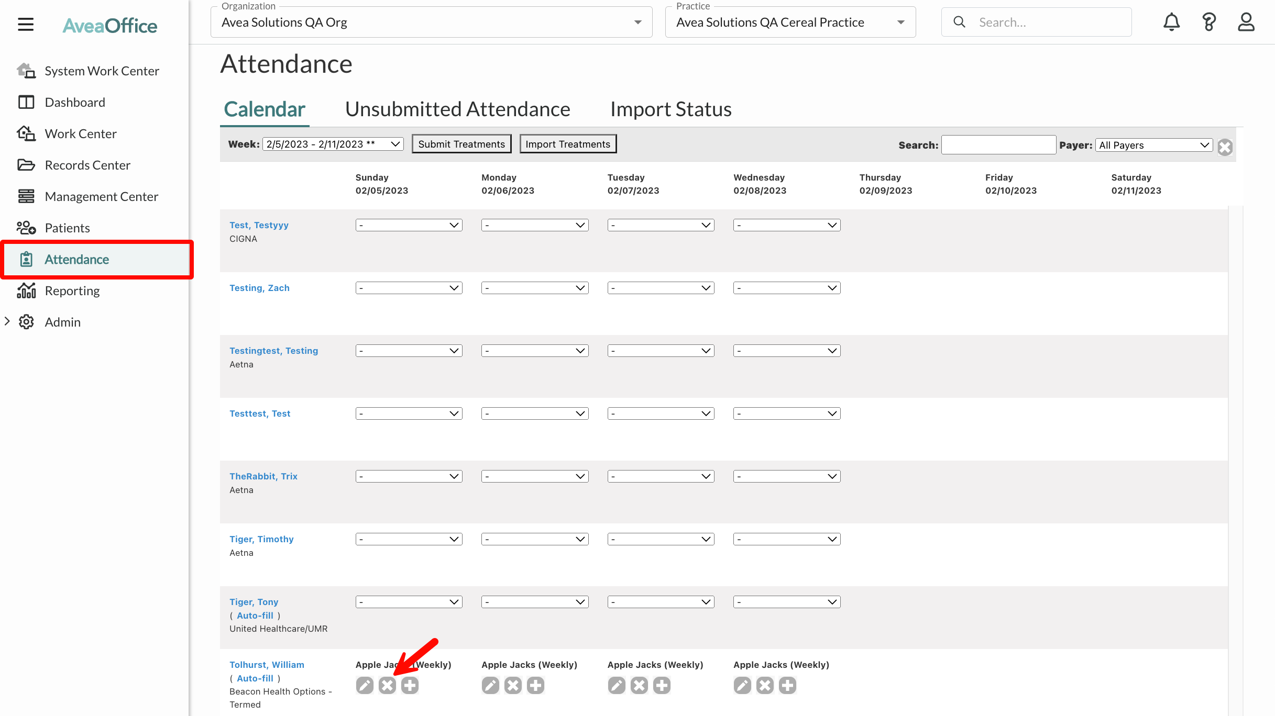Open patient Tiger, Timothy link
This screenshot has width=1275, height=716.
click(261, 539)
